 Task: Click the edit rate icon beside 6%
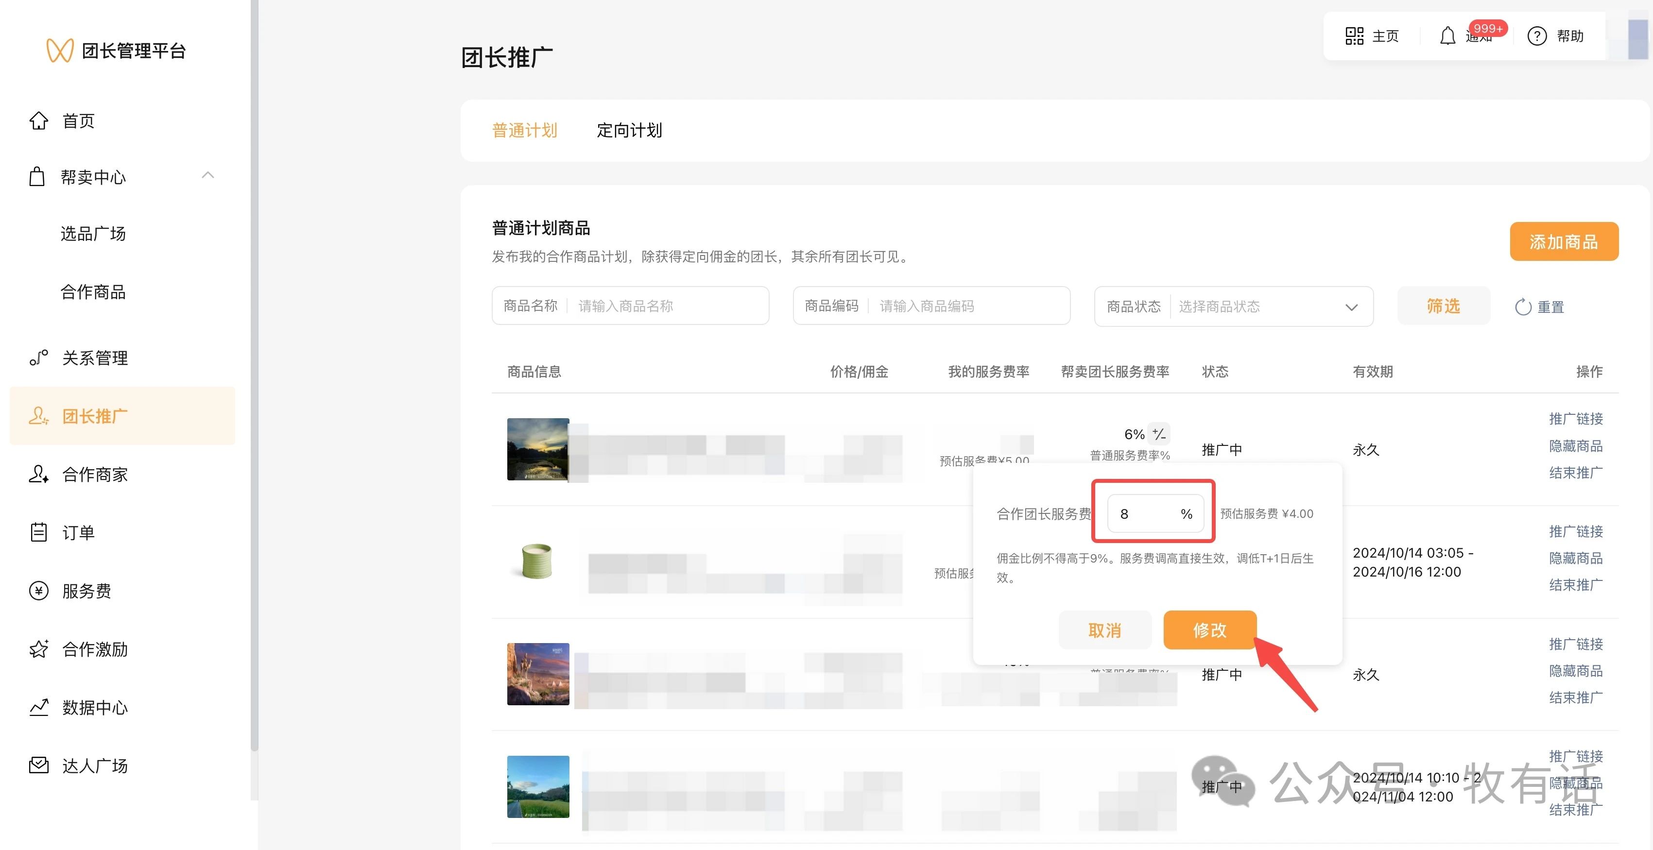click(x=1158, y=434)
